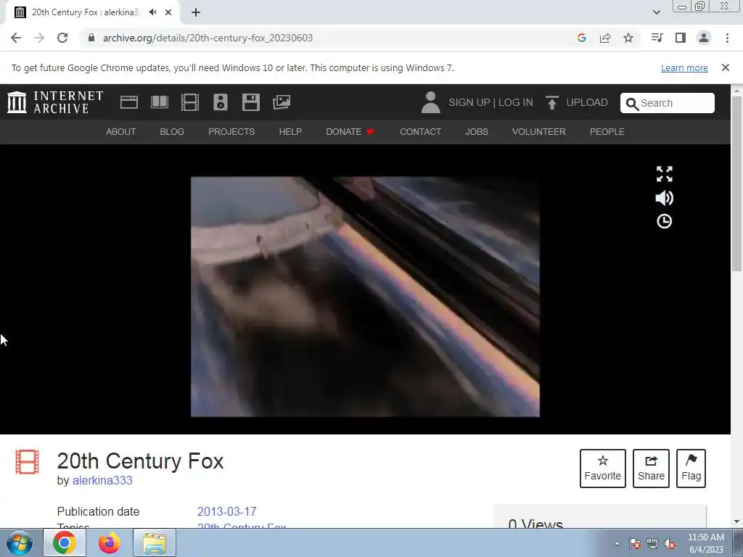Mute the video player volume
This screenshot has width=743, height=557.
click(665, 198)
